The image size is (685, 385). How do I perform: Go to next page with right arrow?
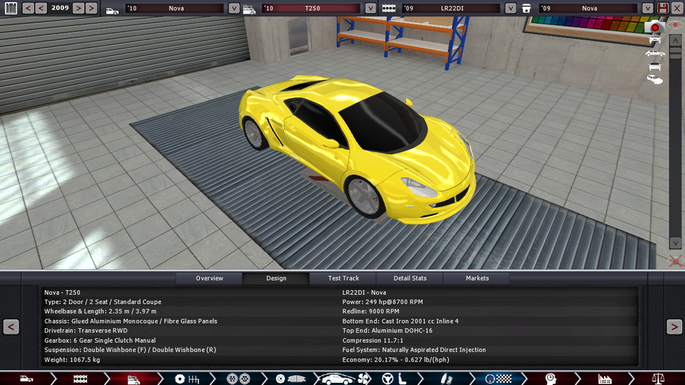tap(674, 327)
